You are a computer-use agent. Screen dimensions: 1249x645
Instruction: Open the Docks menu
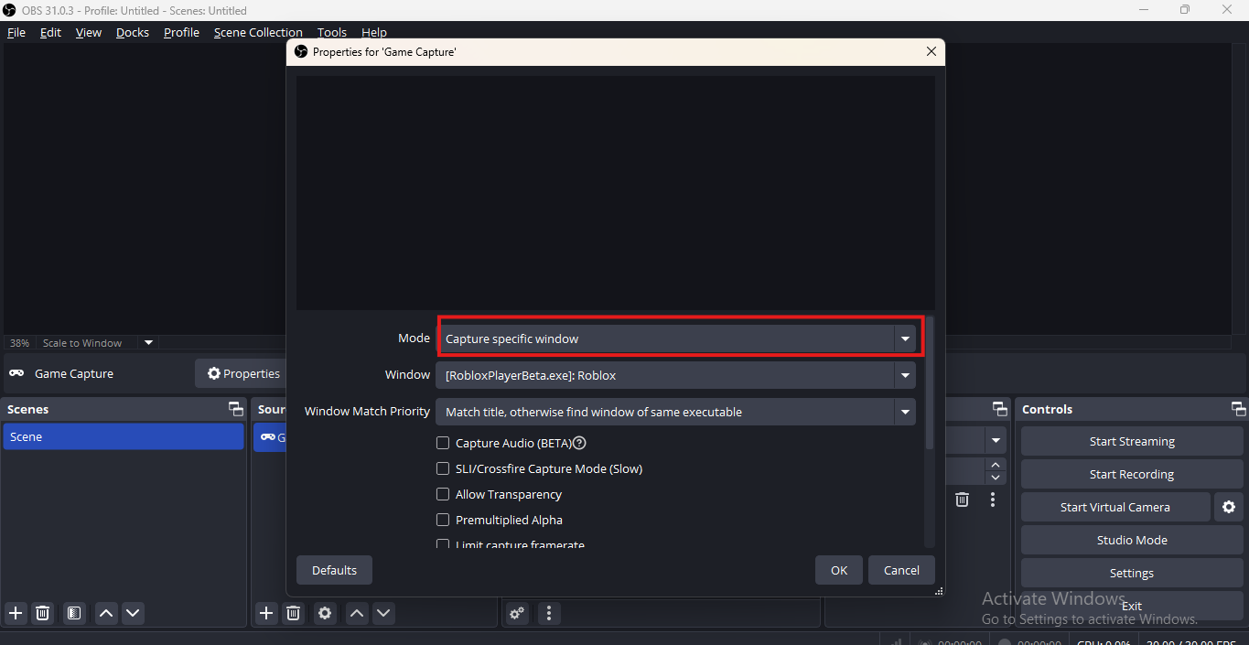[133, 32]
